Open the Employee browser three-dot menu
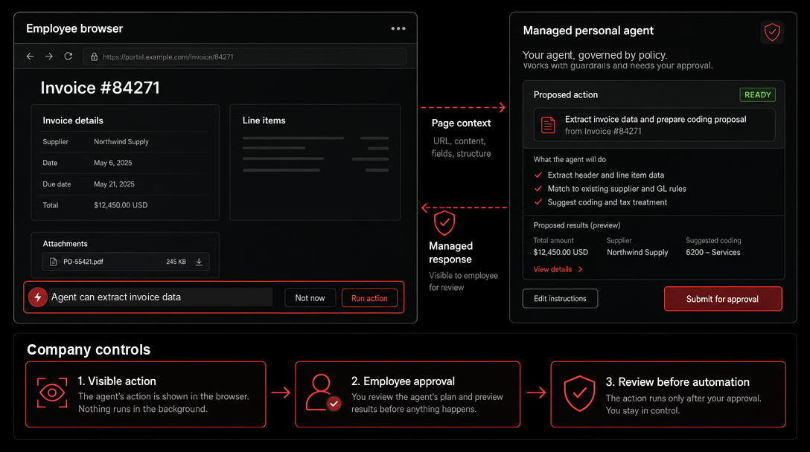Screen dimensions: 810x452 point(398,28)
